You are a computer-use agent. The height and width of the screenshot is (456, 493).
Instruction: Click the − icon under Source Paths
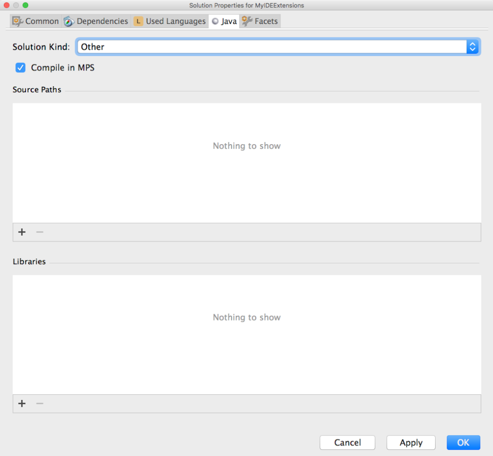click(40, 232)
